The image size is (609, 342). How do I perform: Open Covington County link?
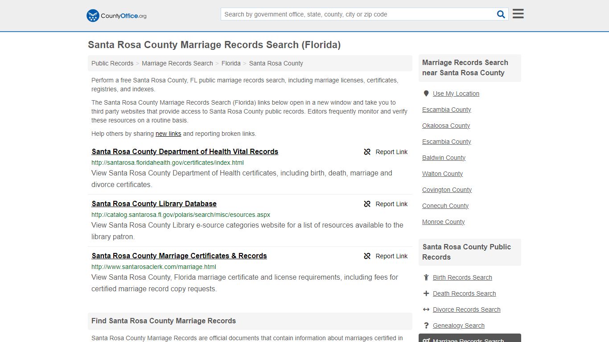(x=447, y=190)
